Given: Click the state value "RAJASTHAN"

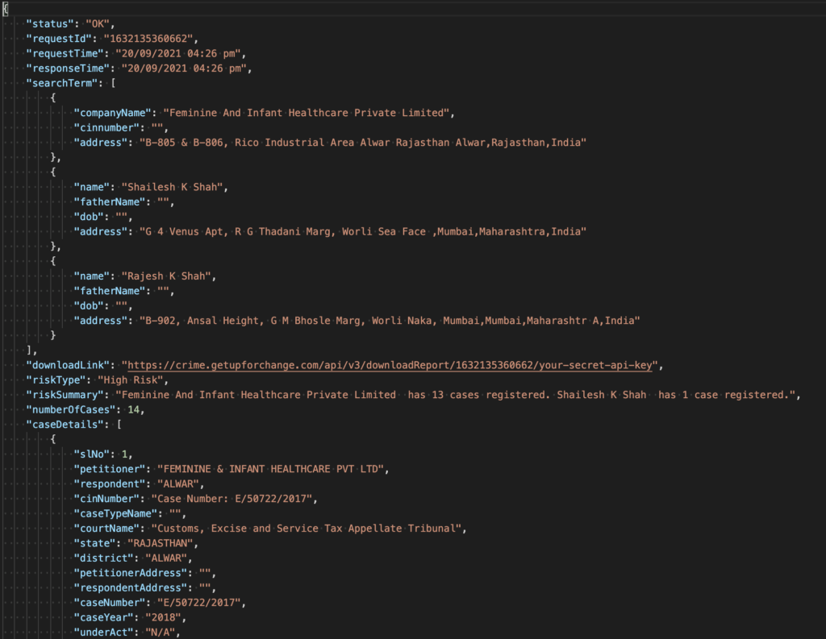Looking at the screenshot, I should 161,543.
